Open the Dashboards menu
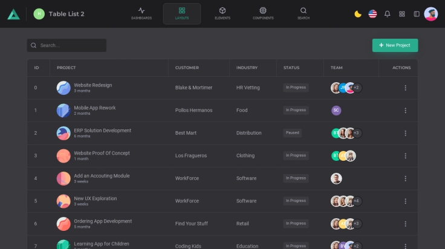445x249 pixels. pos(141,13)
